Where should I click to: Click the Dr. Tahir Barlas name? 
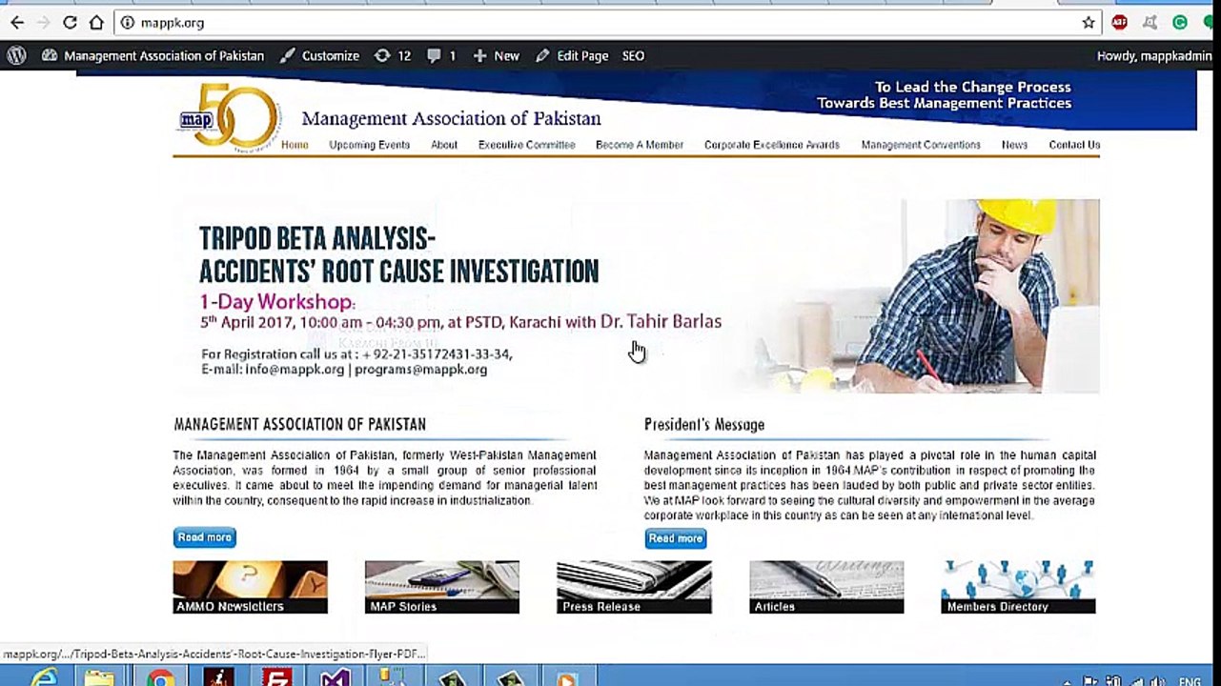pos(661,321)
